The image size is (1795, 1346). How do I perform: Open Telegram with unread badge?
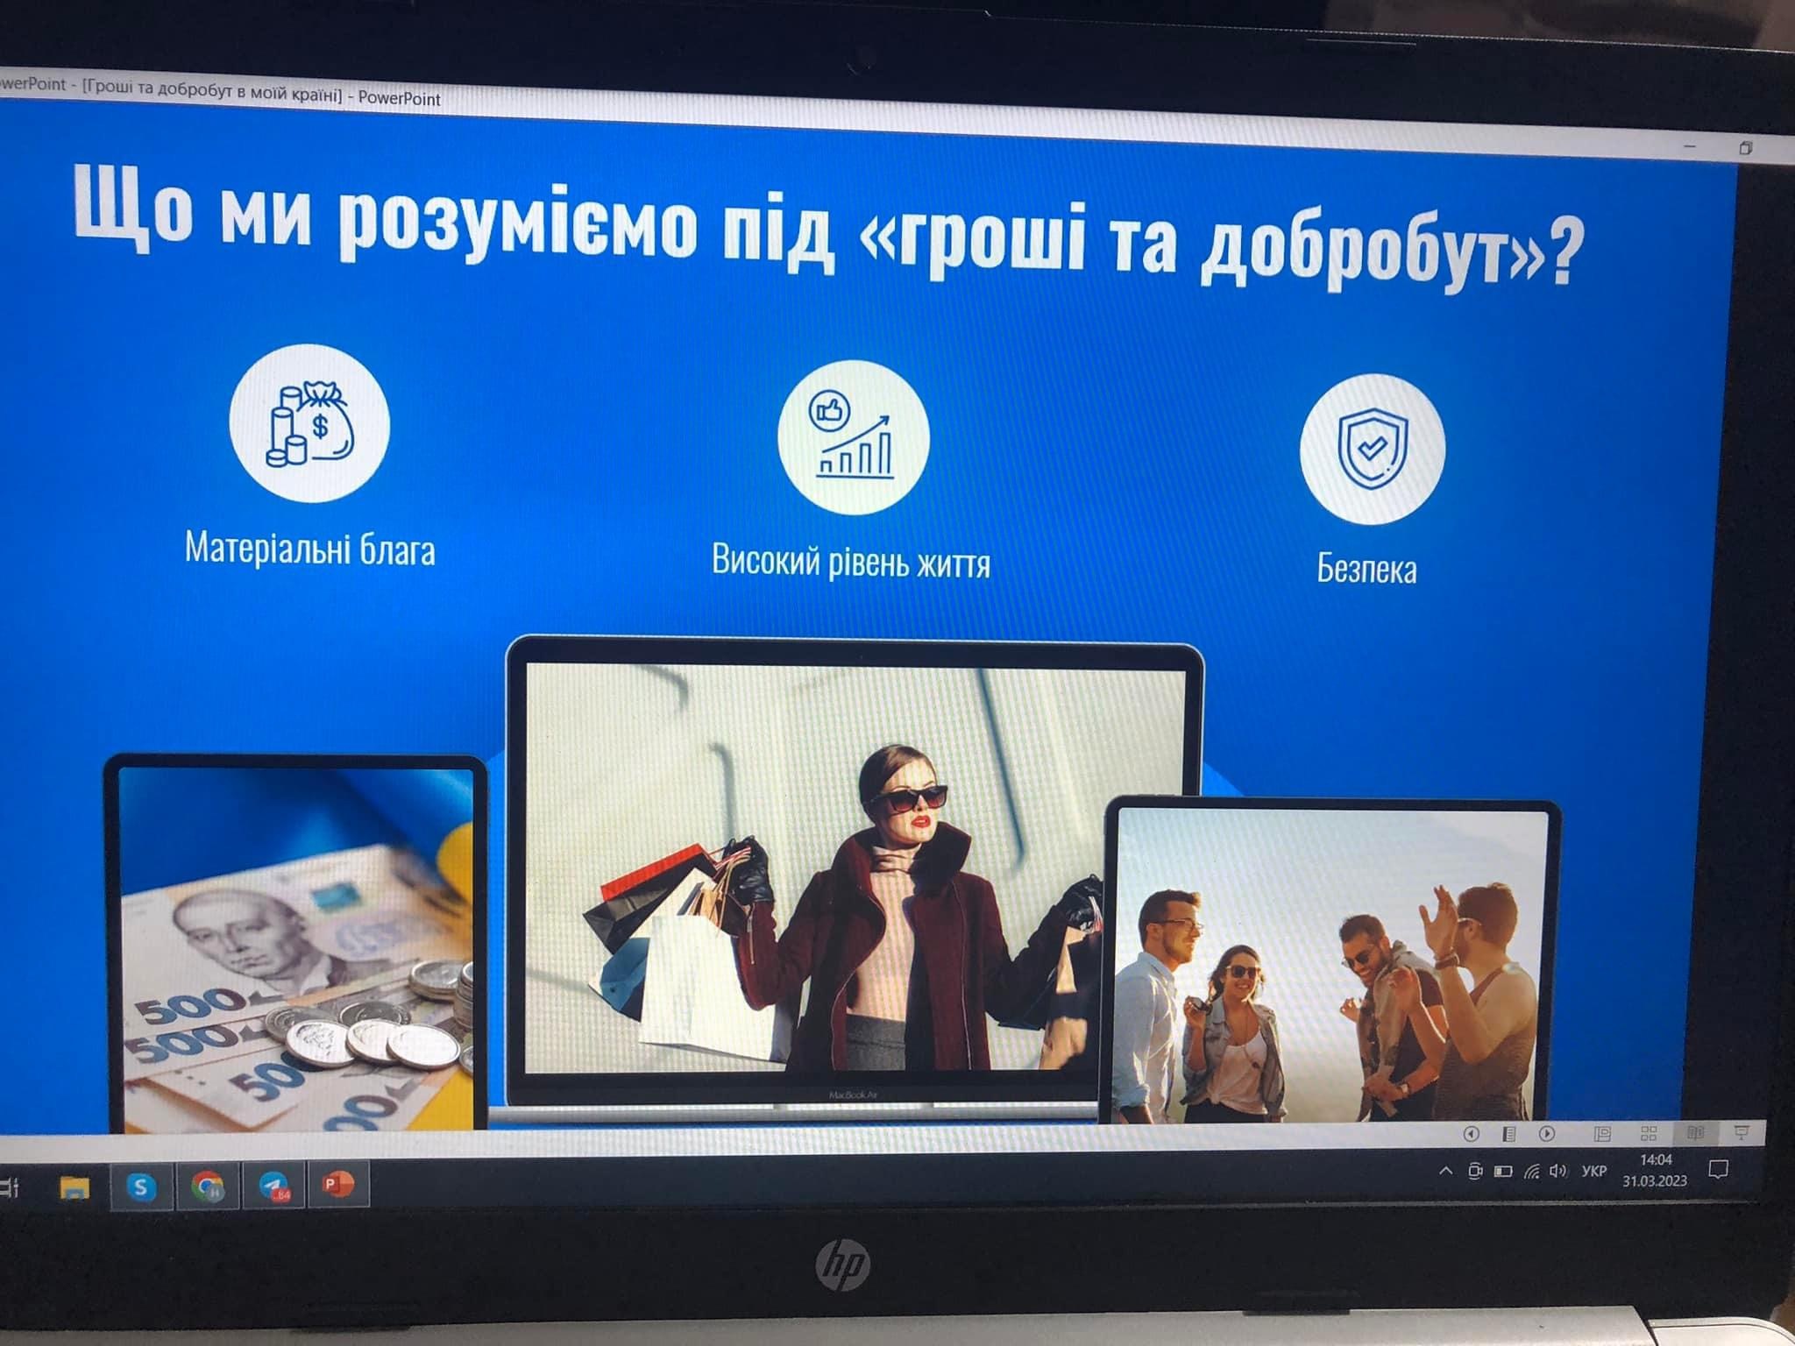pos(274,1187)
